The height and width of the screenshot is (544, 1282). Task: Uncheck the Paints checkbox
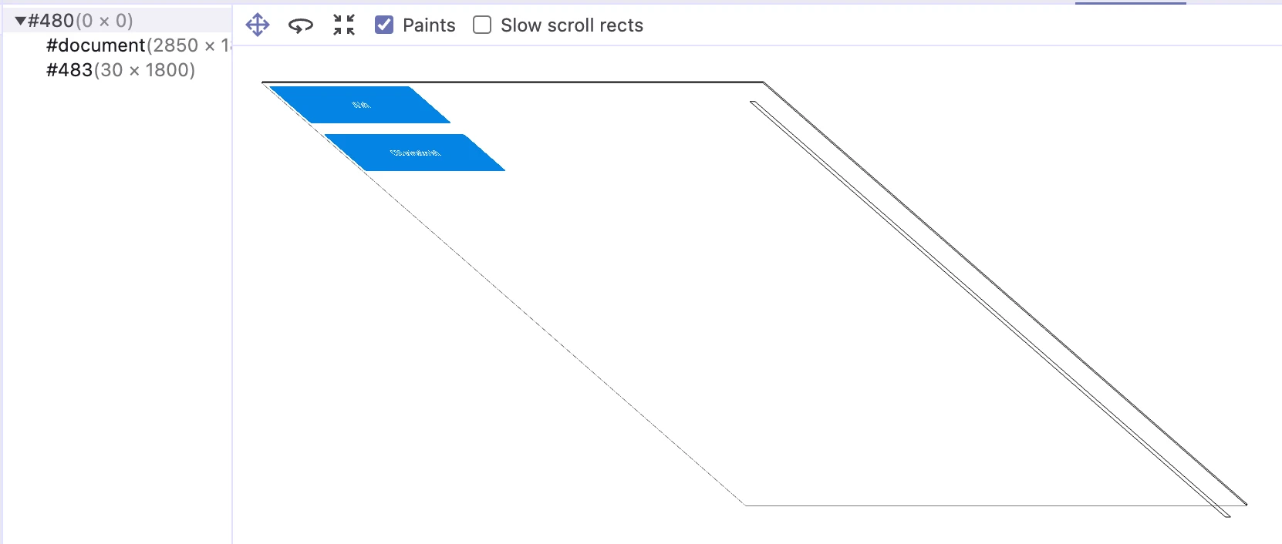(x=384, y=25)
